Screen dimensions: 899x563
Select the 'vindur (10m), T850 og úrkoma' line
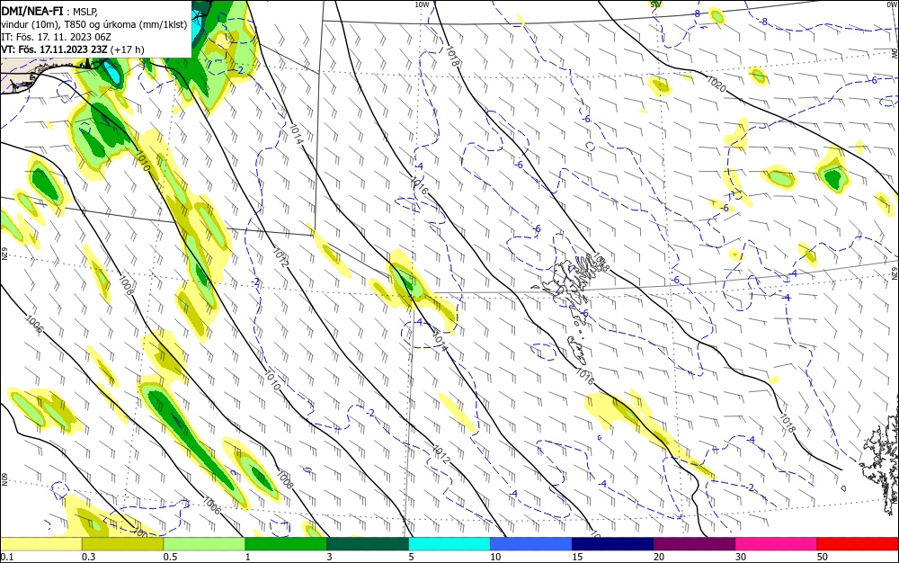point(94,24)
